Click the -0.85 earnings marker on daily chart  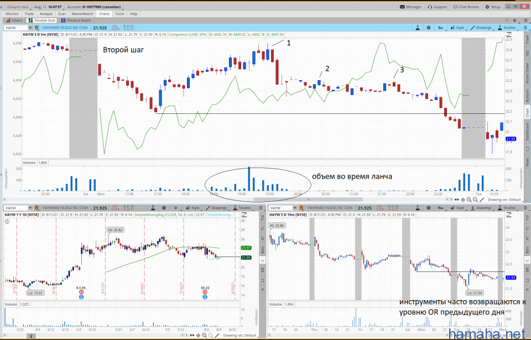click(x=81, y=292)
